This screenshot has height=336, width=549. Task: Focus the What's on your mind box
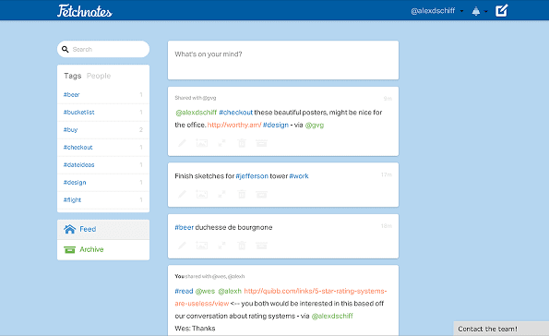[x=283, y=60]
